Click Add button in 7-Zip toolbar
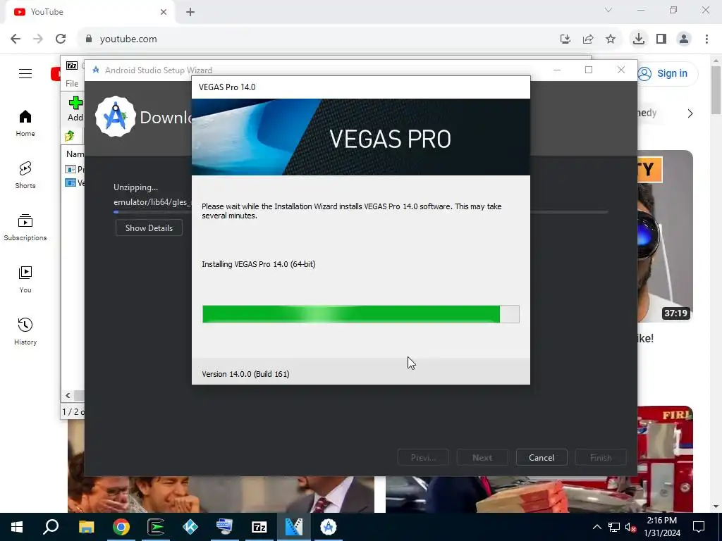The image size is (722, 541). click(x=75, y=108)
